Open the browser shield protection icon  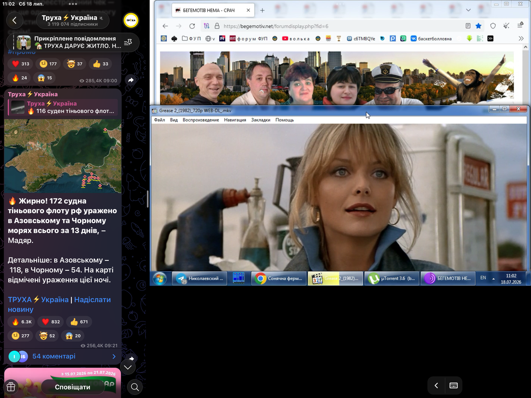pos(493,26)
